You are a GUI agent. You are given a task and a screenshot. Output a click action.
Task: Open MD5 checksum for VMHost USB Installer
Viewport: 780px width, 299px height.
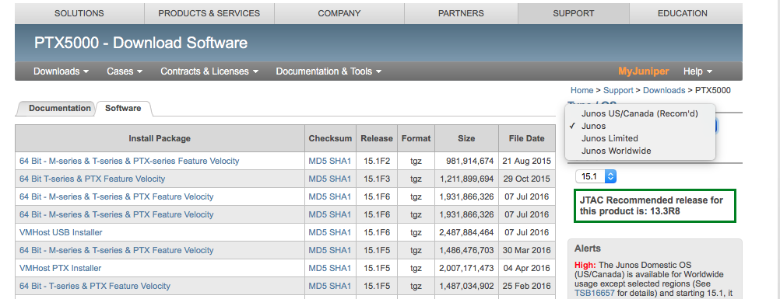pyautogui.click(x=318, y=232)
